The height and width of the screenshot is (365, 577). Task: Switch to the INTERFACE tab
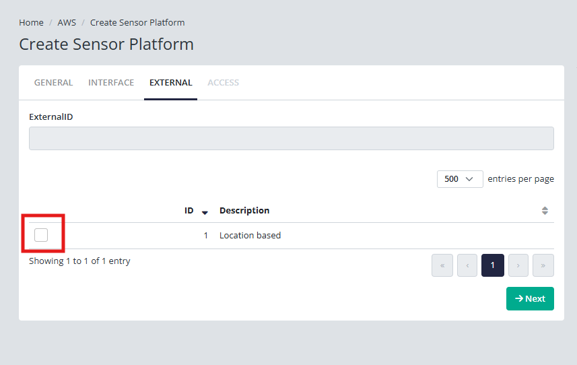click(111, 82)
